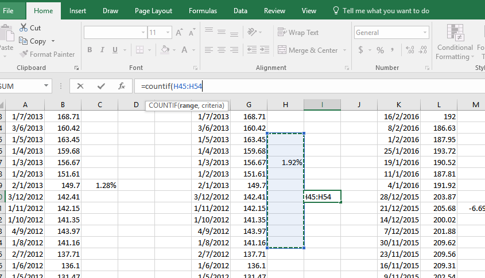This screenshot has width=485, height=278.
Task: Click the Cut scissors icon
Action: (24, 28)
